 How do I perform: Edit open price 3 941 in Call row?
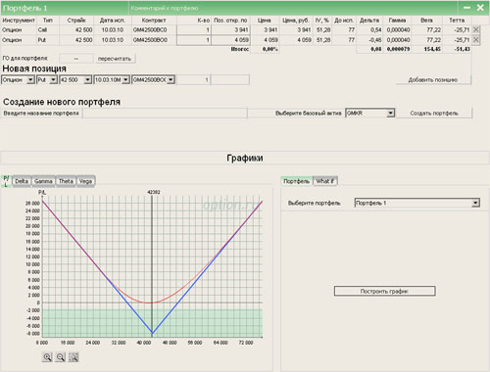click(x=231, y=30)
